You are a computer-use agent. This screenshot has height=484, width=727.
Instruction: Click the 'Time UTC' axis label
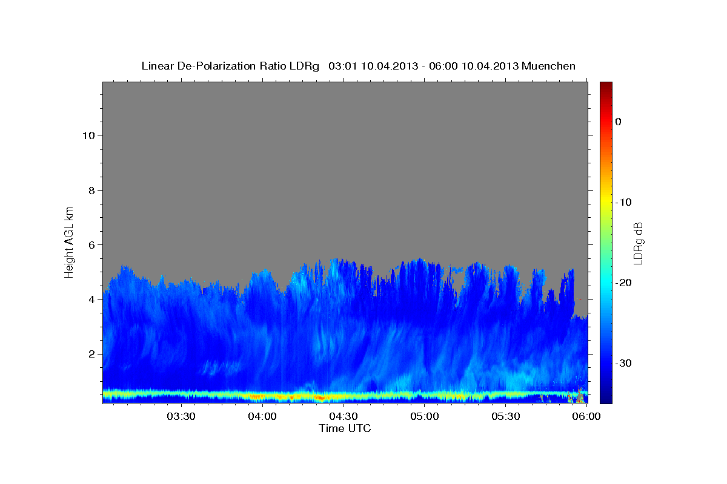click(345, 428)
